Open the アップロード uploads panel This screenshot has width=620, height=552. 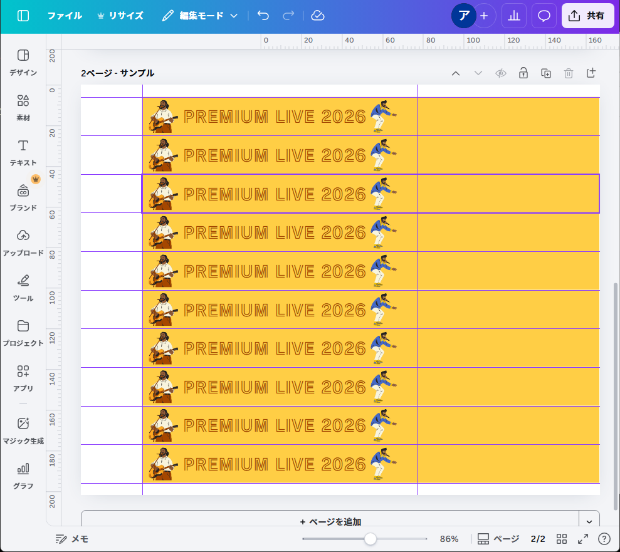tap(23, 242)
